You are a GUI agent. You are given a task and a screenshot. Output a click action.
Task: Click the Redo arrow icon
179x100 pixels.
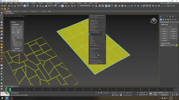point(5,6)
